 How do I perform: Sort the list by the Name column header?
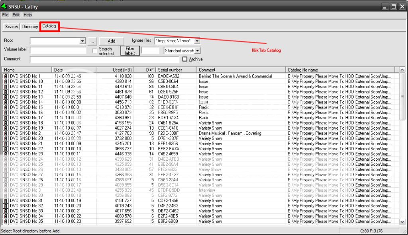(27, 70)
